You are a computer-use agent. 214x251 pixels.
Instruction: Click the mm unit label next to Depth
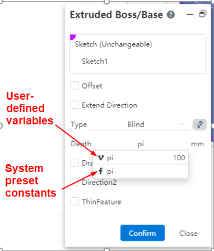pyautogui.click(x=197, y=144)
